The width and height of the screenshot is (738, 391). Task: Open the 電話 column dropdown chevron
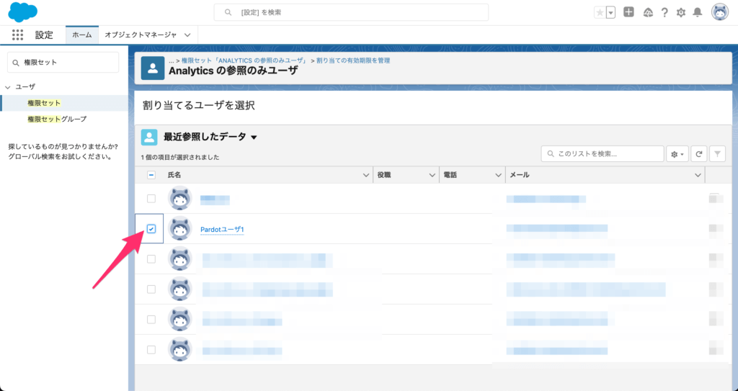498,175
